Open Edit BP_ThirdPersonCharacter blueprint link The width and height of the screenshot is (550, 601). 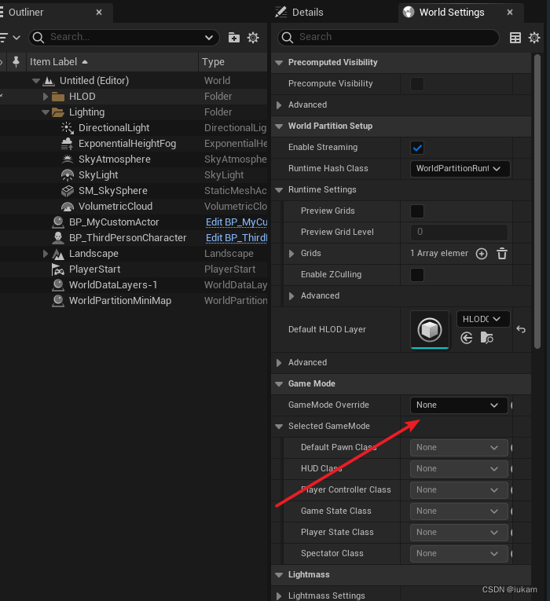click(x=236, y=238)
